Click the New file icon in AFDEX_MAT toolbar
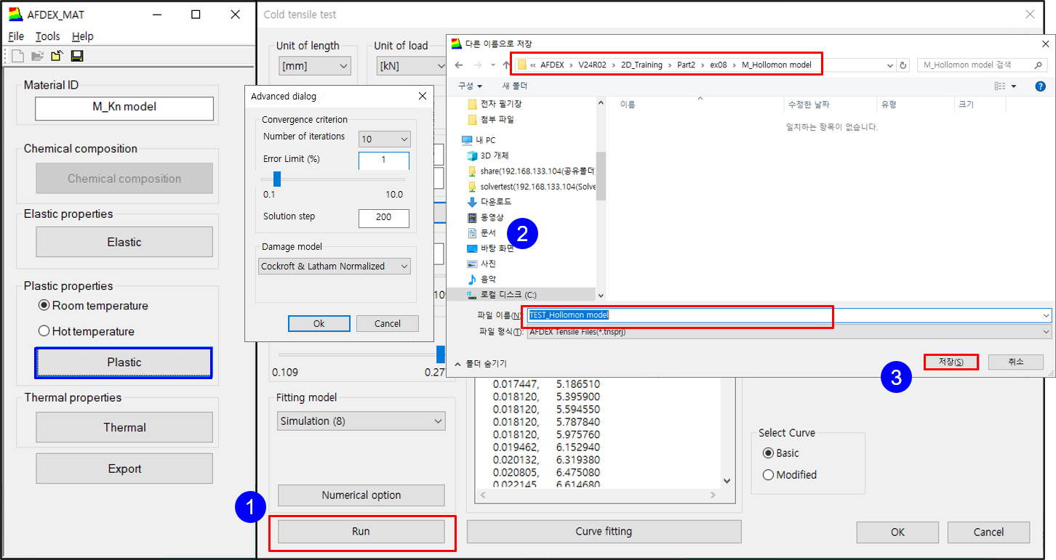The height and width of the screenshot is (560, 1056). (17, 56)
